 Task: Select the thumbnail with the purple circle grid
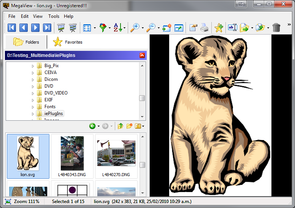pyautogui.click(x=72, y=189)
